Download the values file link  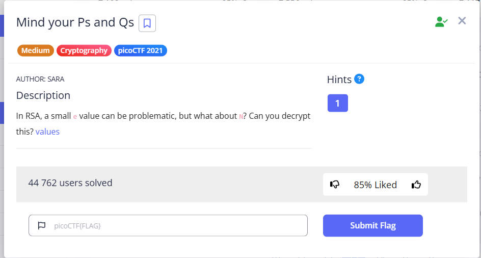coord(47,132)
